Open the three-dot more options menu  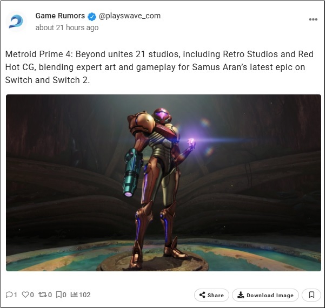(313, 19)
